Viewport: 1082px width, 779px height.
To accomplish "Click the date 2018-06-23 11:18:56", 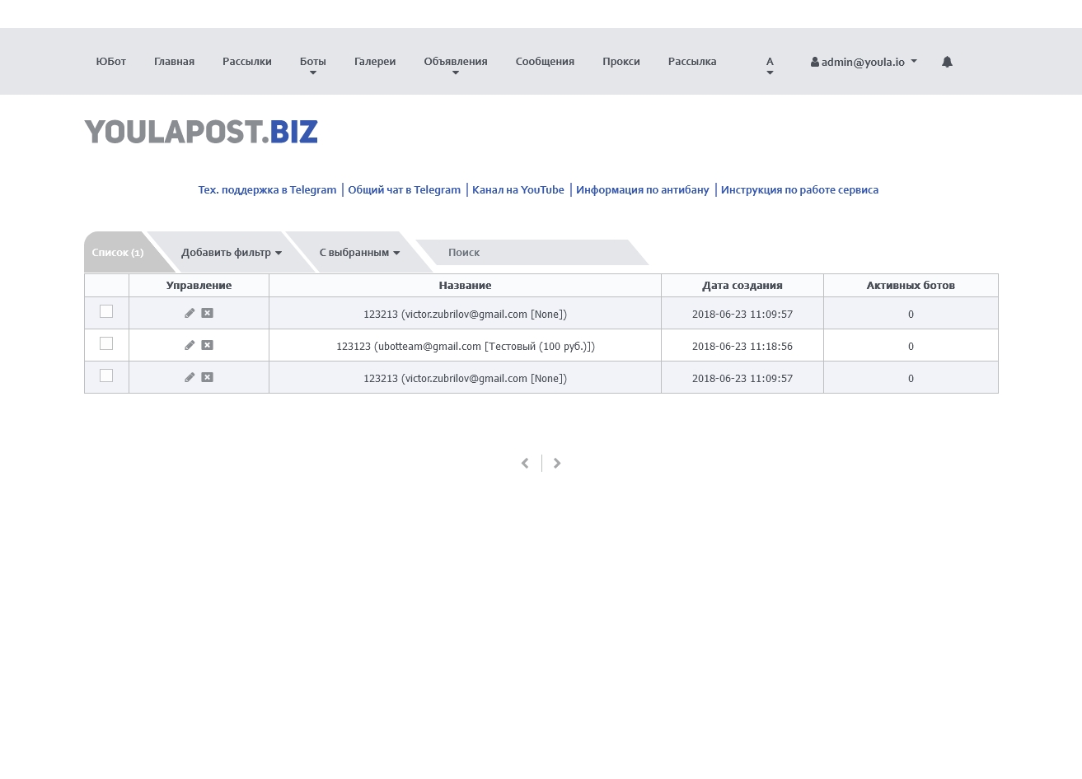I will click(x=742, y=346).
